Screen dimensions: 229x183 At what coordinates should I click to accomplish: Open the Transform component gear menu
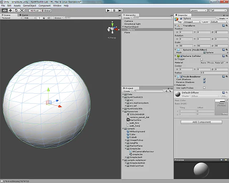226,25
